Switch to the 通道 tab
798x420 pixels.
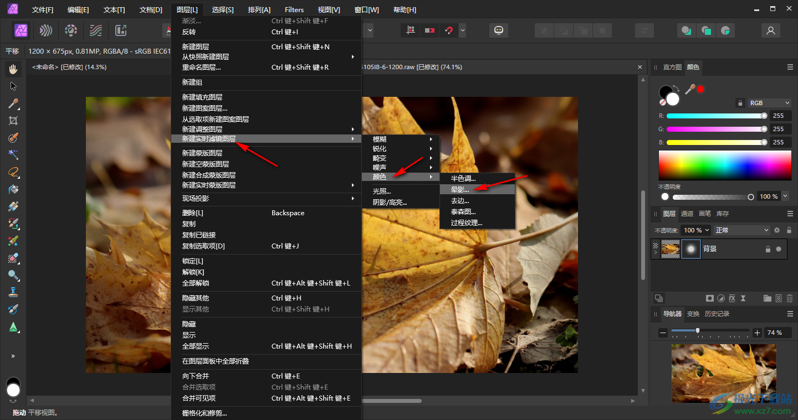(687, 214)
